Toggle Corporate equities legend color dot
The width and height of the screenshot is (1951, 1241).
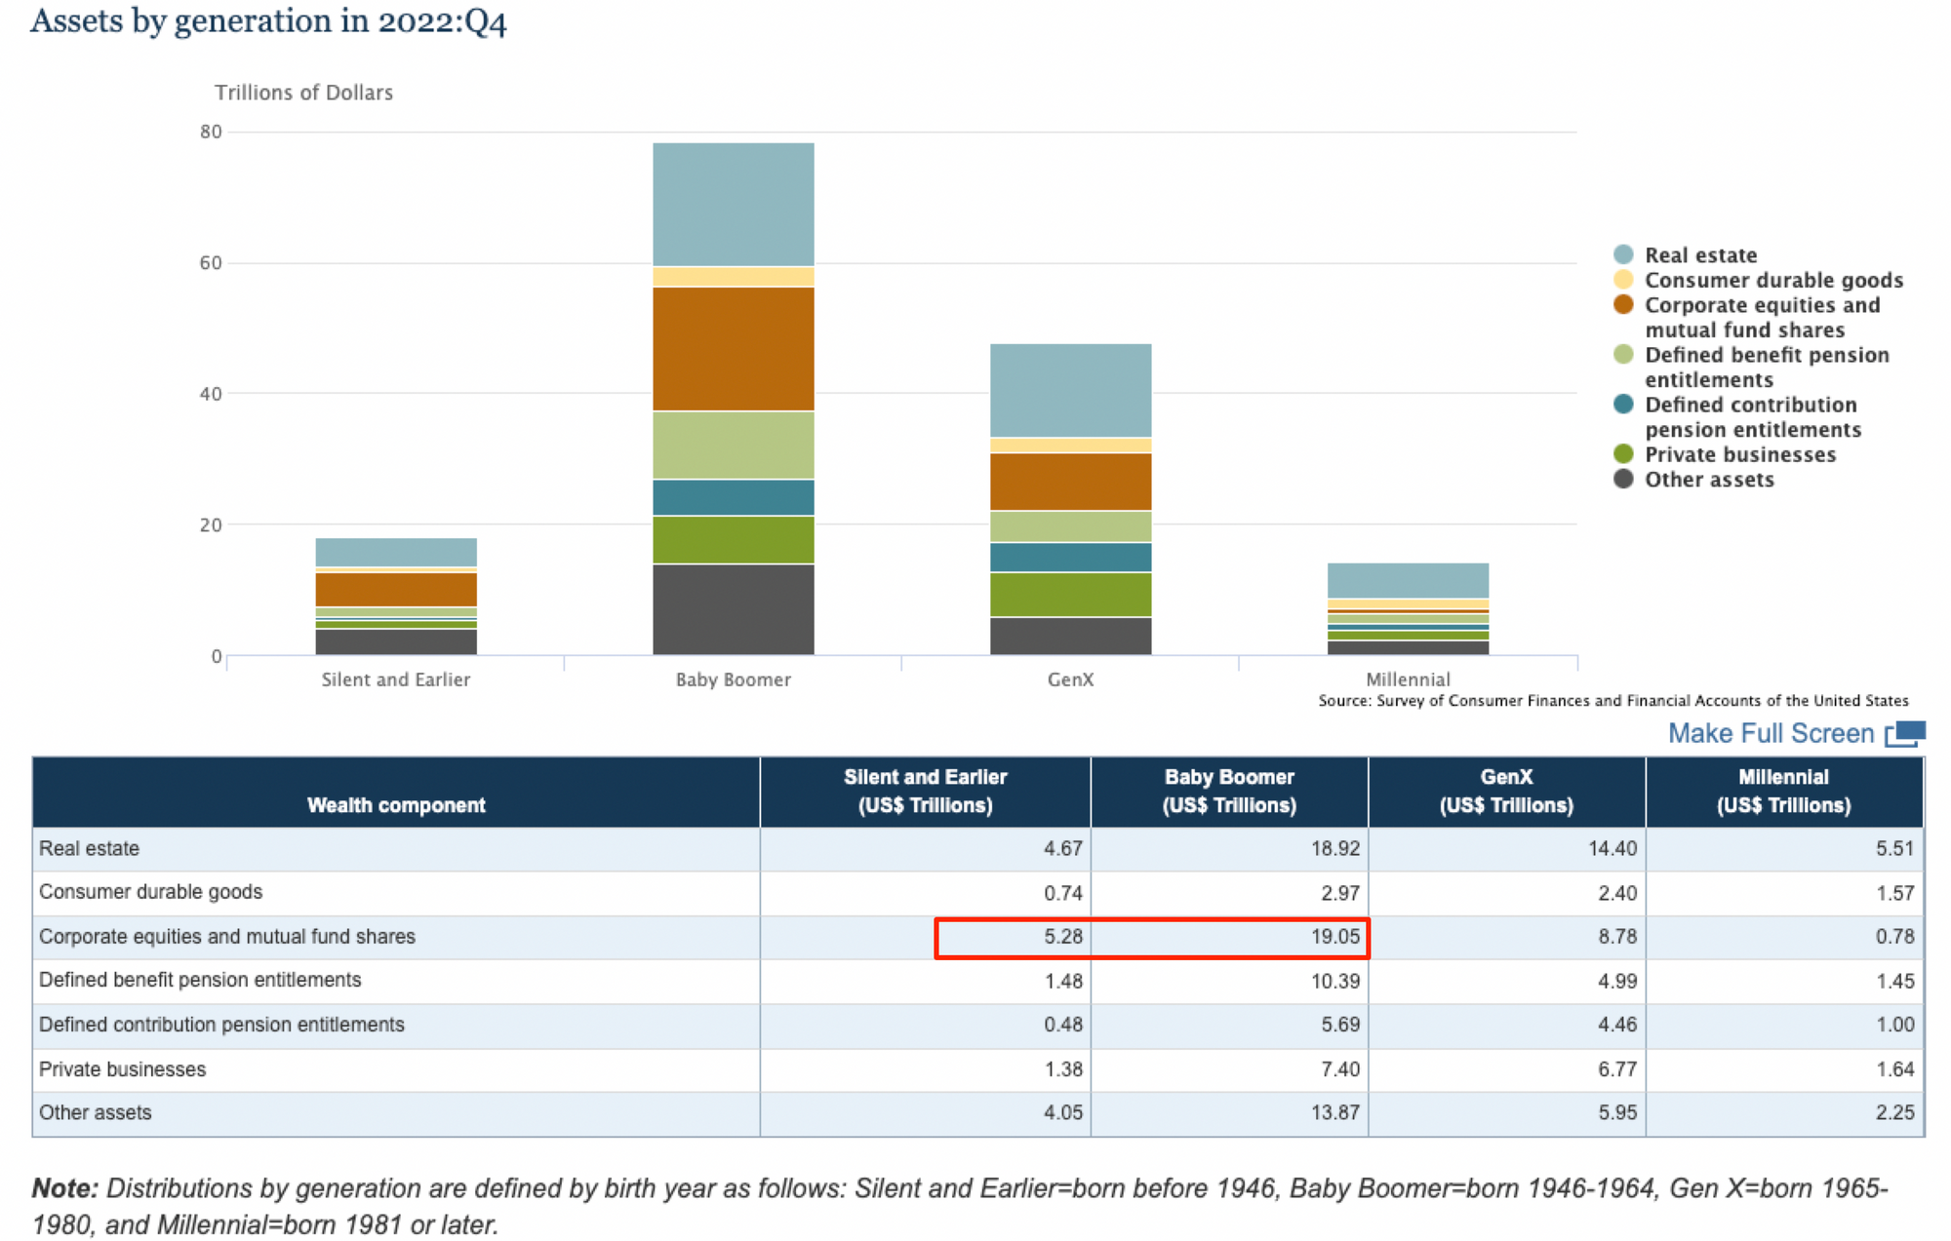point(1623,305)
